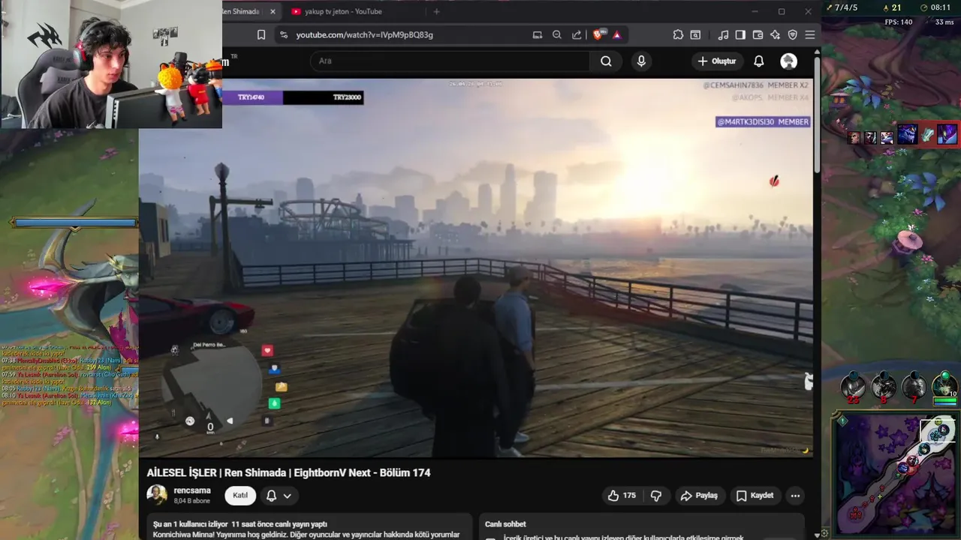Open Brave Rewards triangle icon
The width and height of the screenshot is (961, 540).
click(616, 34)
